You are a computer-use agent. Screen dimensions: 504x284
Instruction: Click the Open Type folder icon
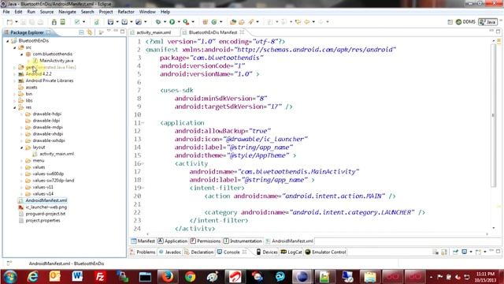pyautogui.click(x=233, y=22)
